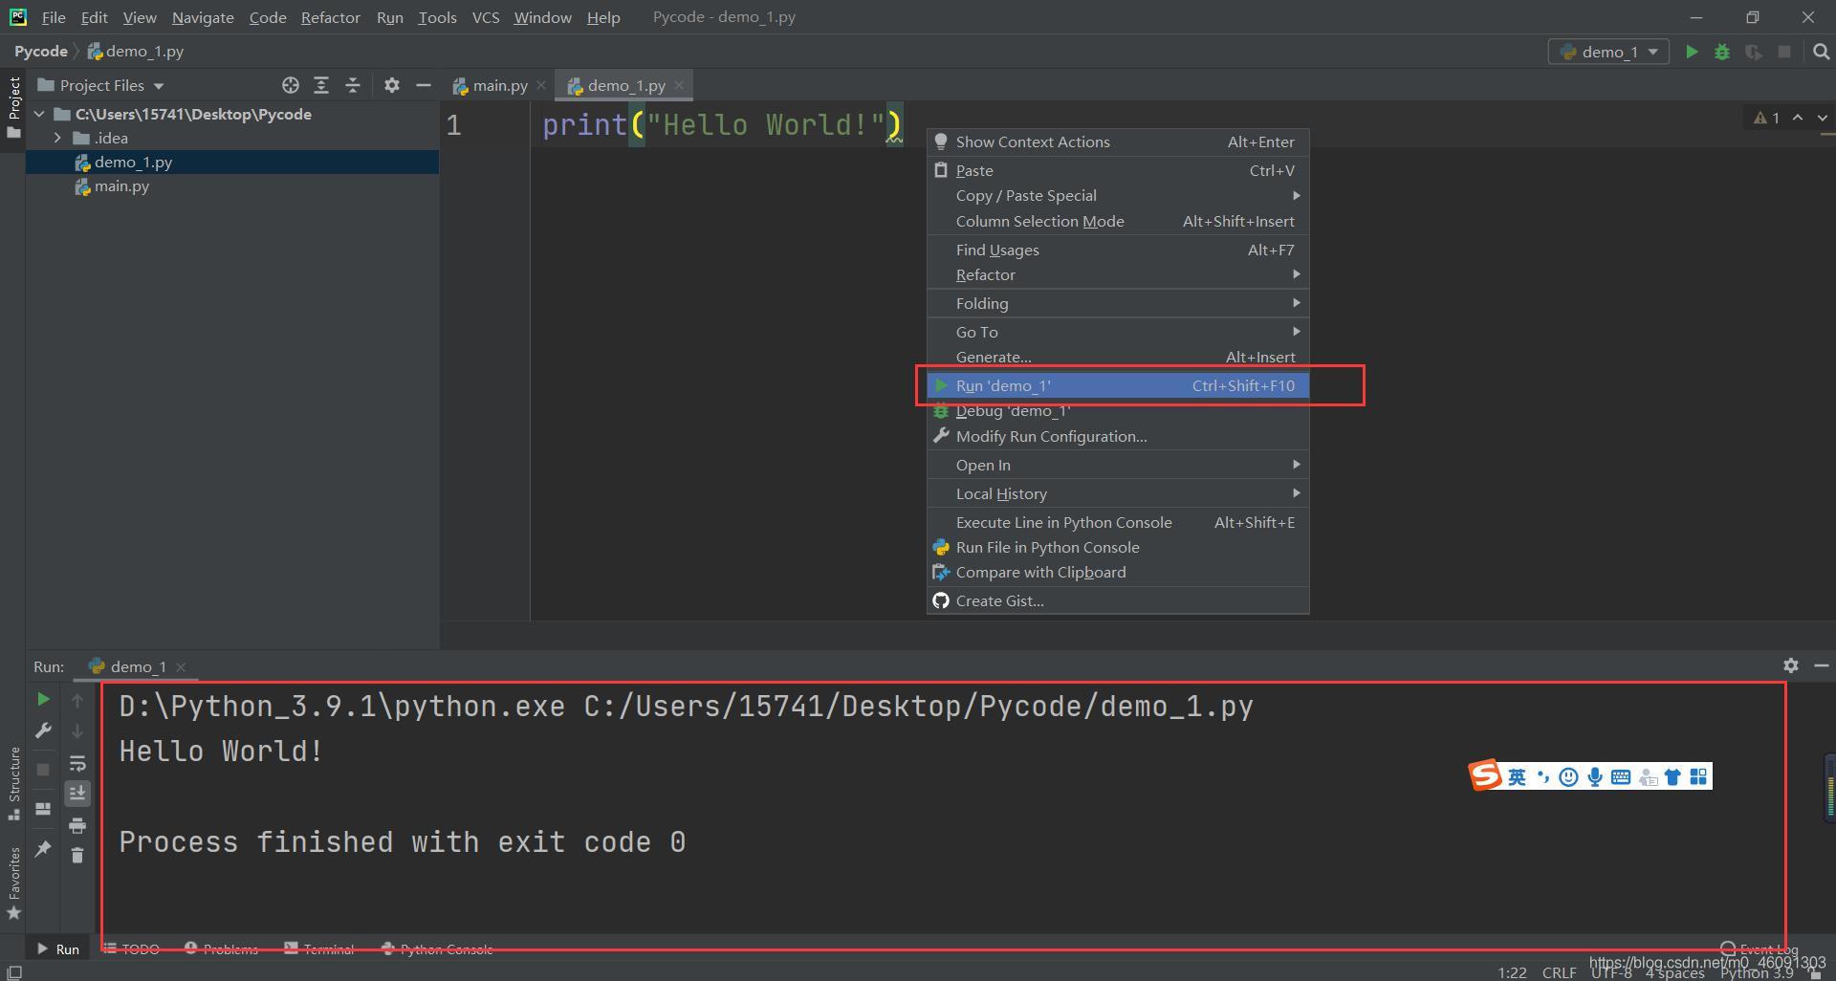Open the Structure side panel
The height and width of the screenshot is (981, 1836).
click(x=13, y=783)
